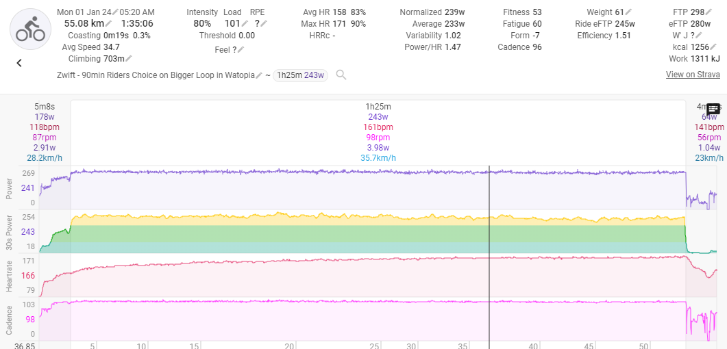The width and height of the screenshot is (727, 349).
Task: Open interval search magnifier icon
Action: coord(341,75)
